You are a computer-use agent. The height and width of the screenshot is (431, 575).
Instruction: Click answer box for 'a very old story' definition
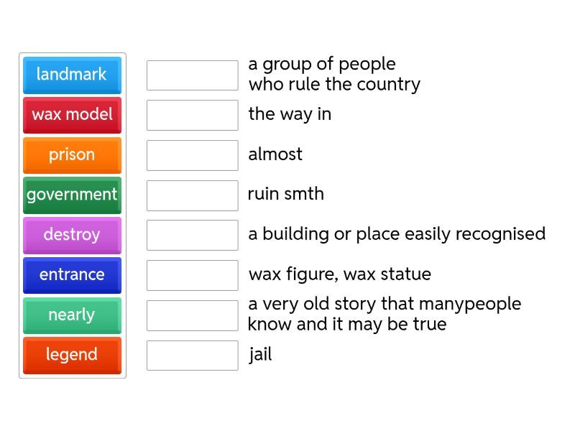192,315
